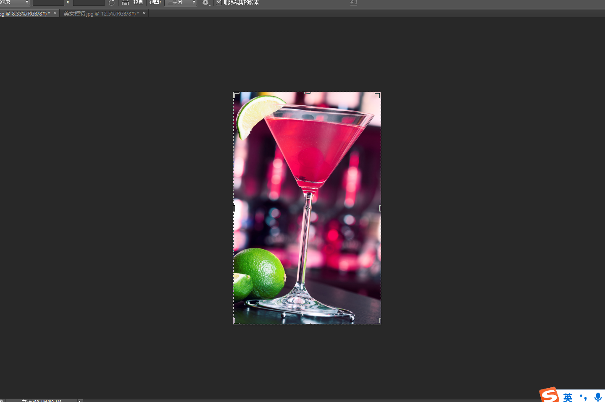Click the Sogou microphone voice input icon

click(598, 397)
